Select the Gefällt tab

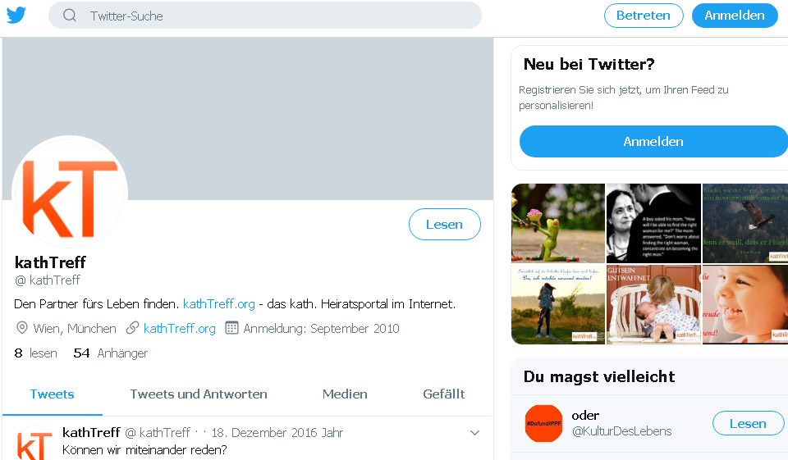click(x=444, y=394)
